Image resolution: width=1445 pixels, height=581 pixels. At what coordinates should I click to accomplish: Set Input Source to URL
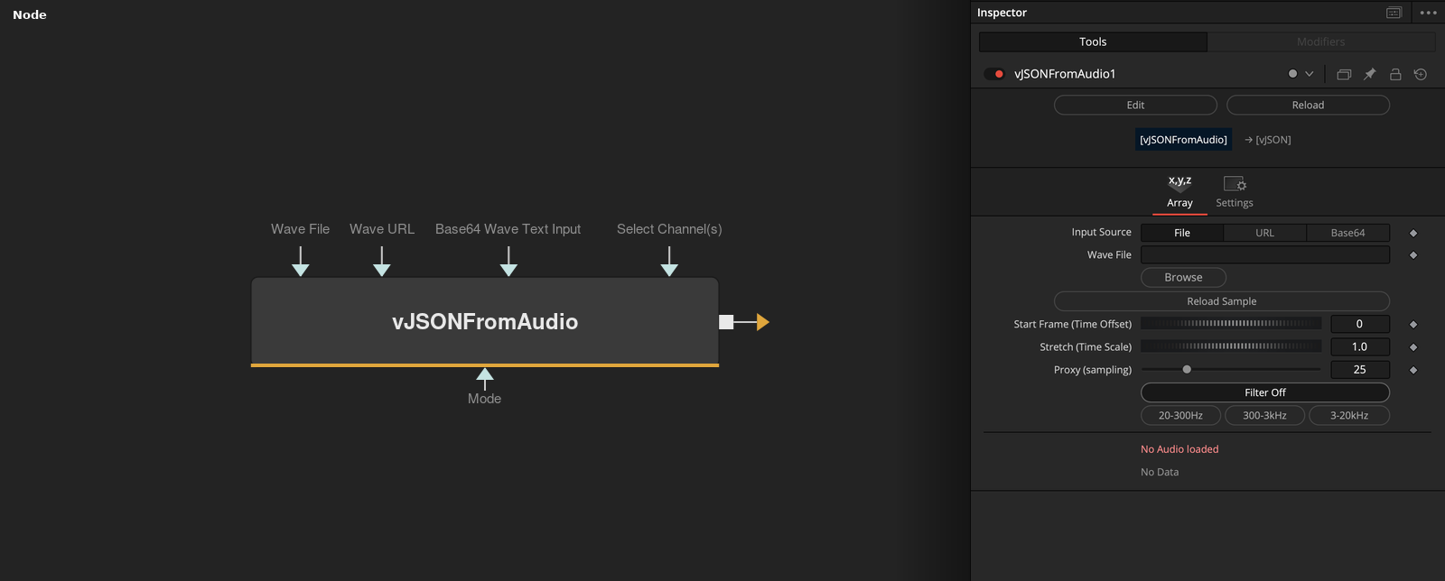[x=1264, y=233]
